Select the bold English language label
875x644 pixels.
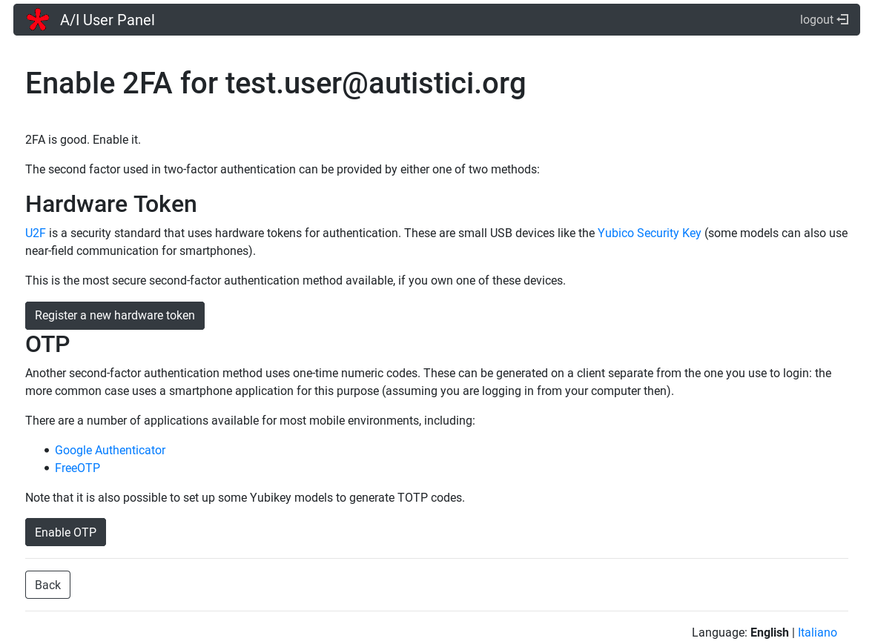pyautogui.click(x=769, y=633)
